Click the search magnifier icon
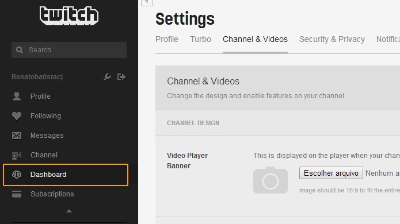The height and width of the screenshot is (224, 400). (x=20, y=50)
